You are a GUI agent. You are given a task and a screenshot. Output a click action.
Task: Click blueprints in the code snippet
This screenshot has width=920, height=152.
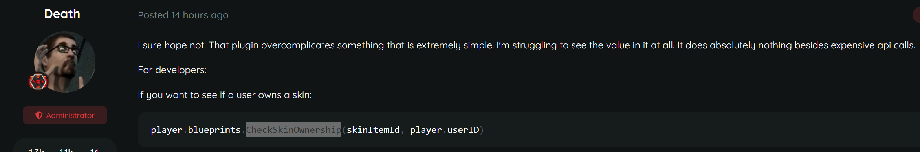tap(214, 130)
